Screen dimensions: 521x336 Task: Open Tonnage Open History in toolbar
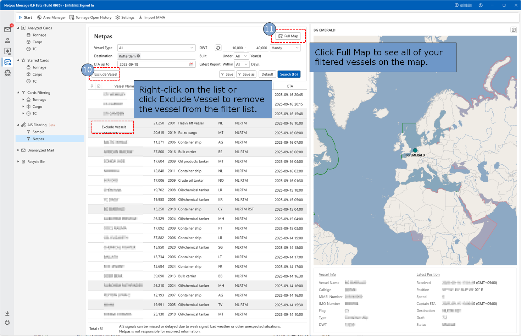coord(90,17)
